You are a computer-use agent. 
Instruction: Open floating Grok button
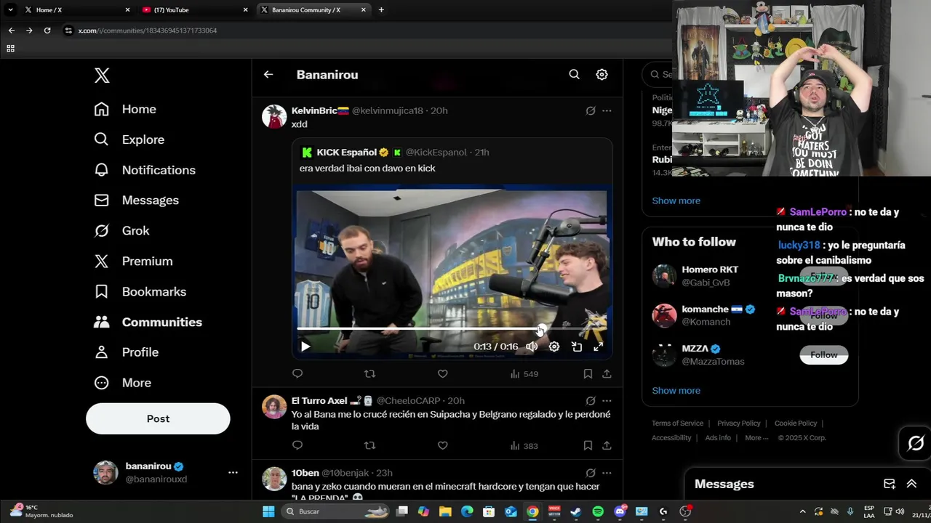point(915,442)
